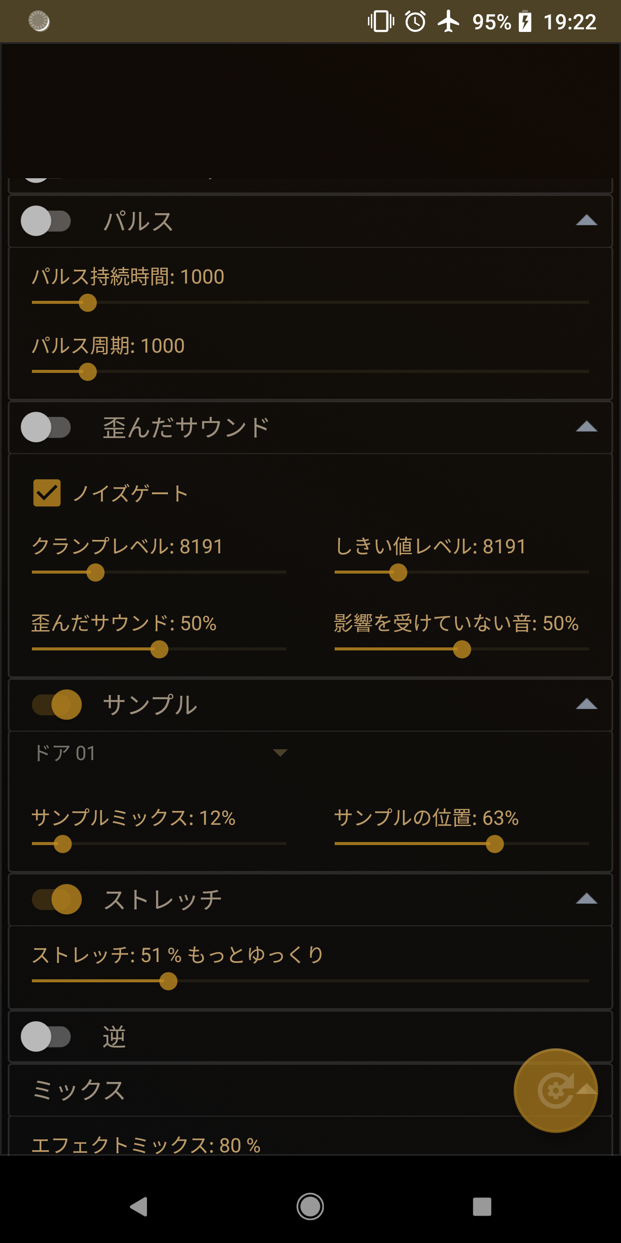Tap the recent apps square icon
621x1243 pixels.
482,1206
